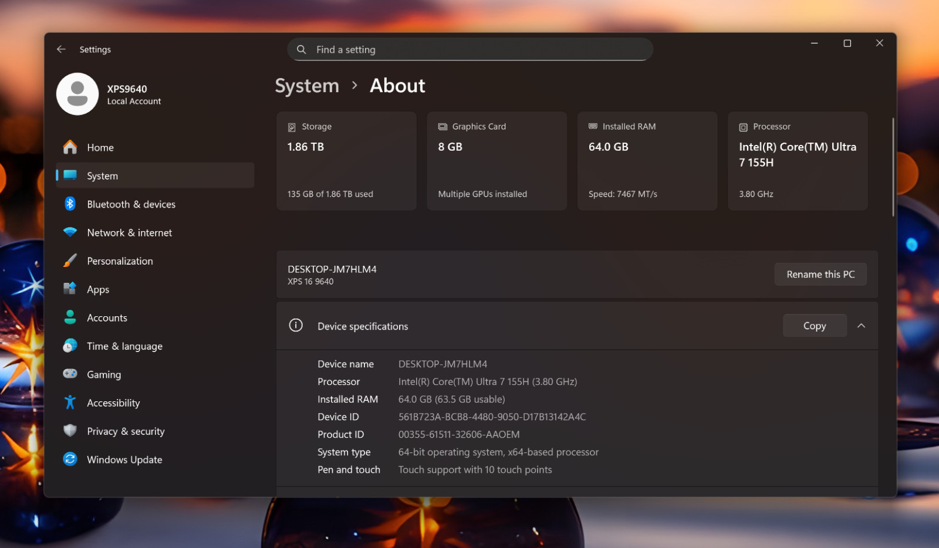Open Accounts settings
Viewport: 939px width, 548px height.
tap(155, 317)
